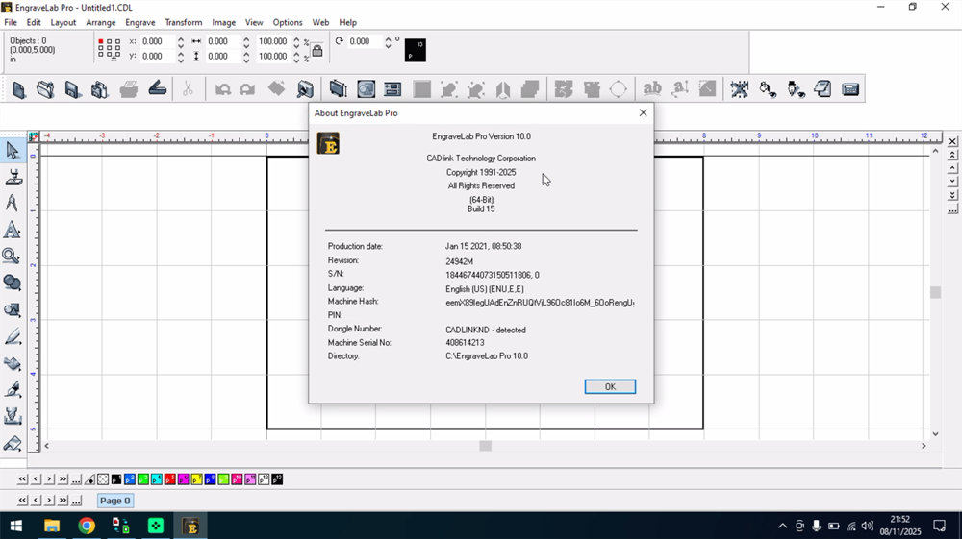Pick the cyan palette swatch number 4
This screenshot has height=539, width=962.
coord(157,479)
